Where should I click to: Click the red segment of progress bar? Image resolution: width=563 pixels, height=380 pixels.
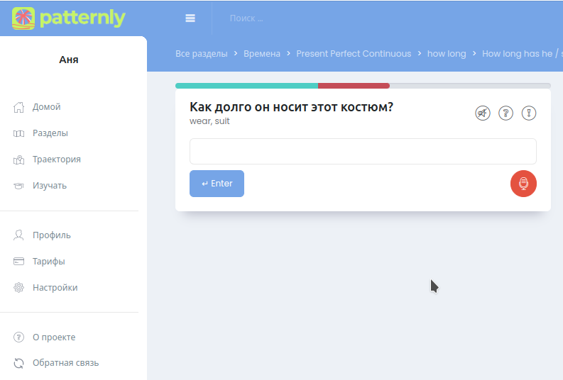coord(354,86)
